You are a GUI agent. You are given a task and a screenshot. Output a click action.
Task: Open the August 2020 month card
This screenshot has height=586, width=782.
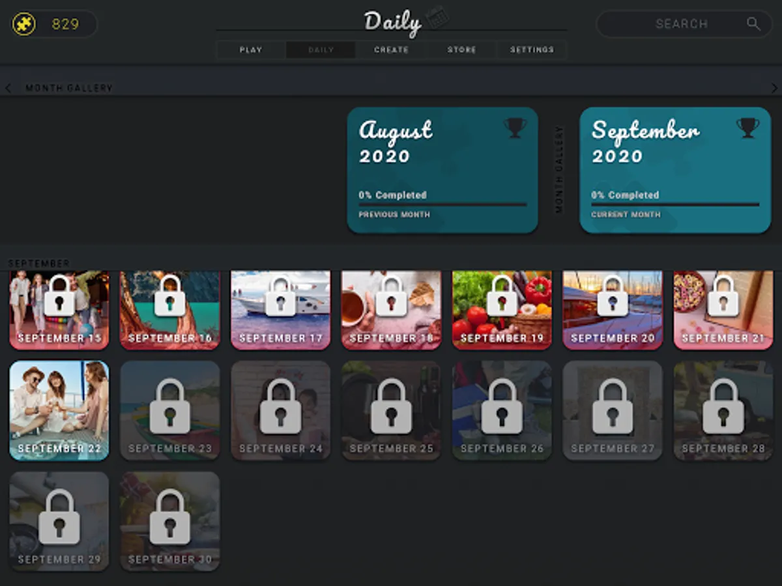pyautogui.click(x=442, y=170)
